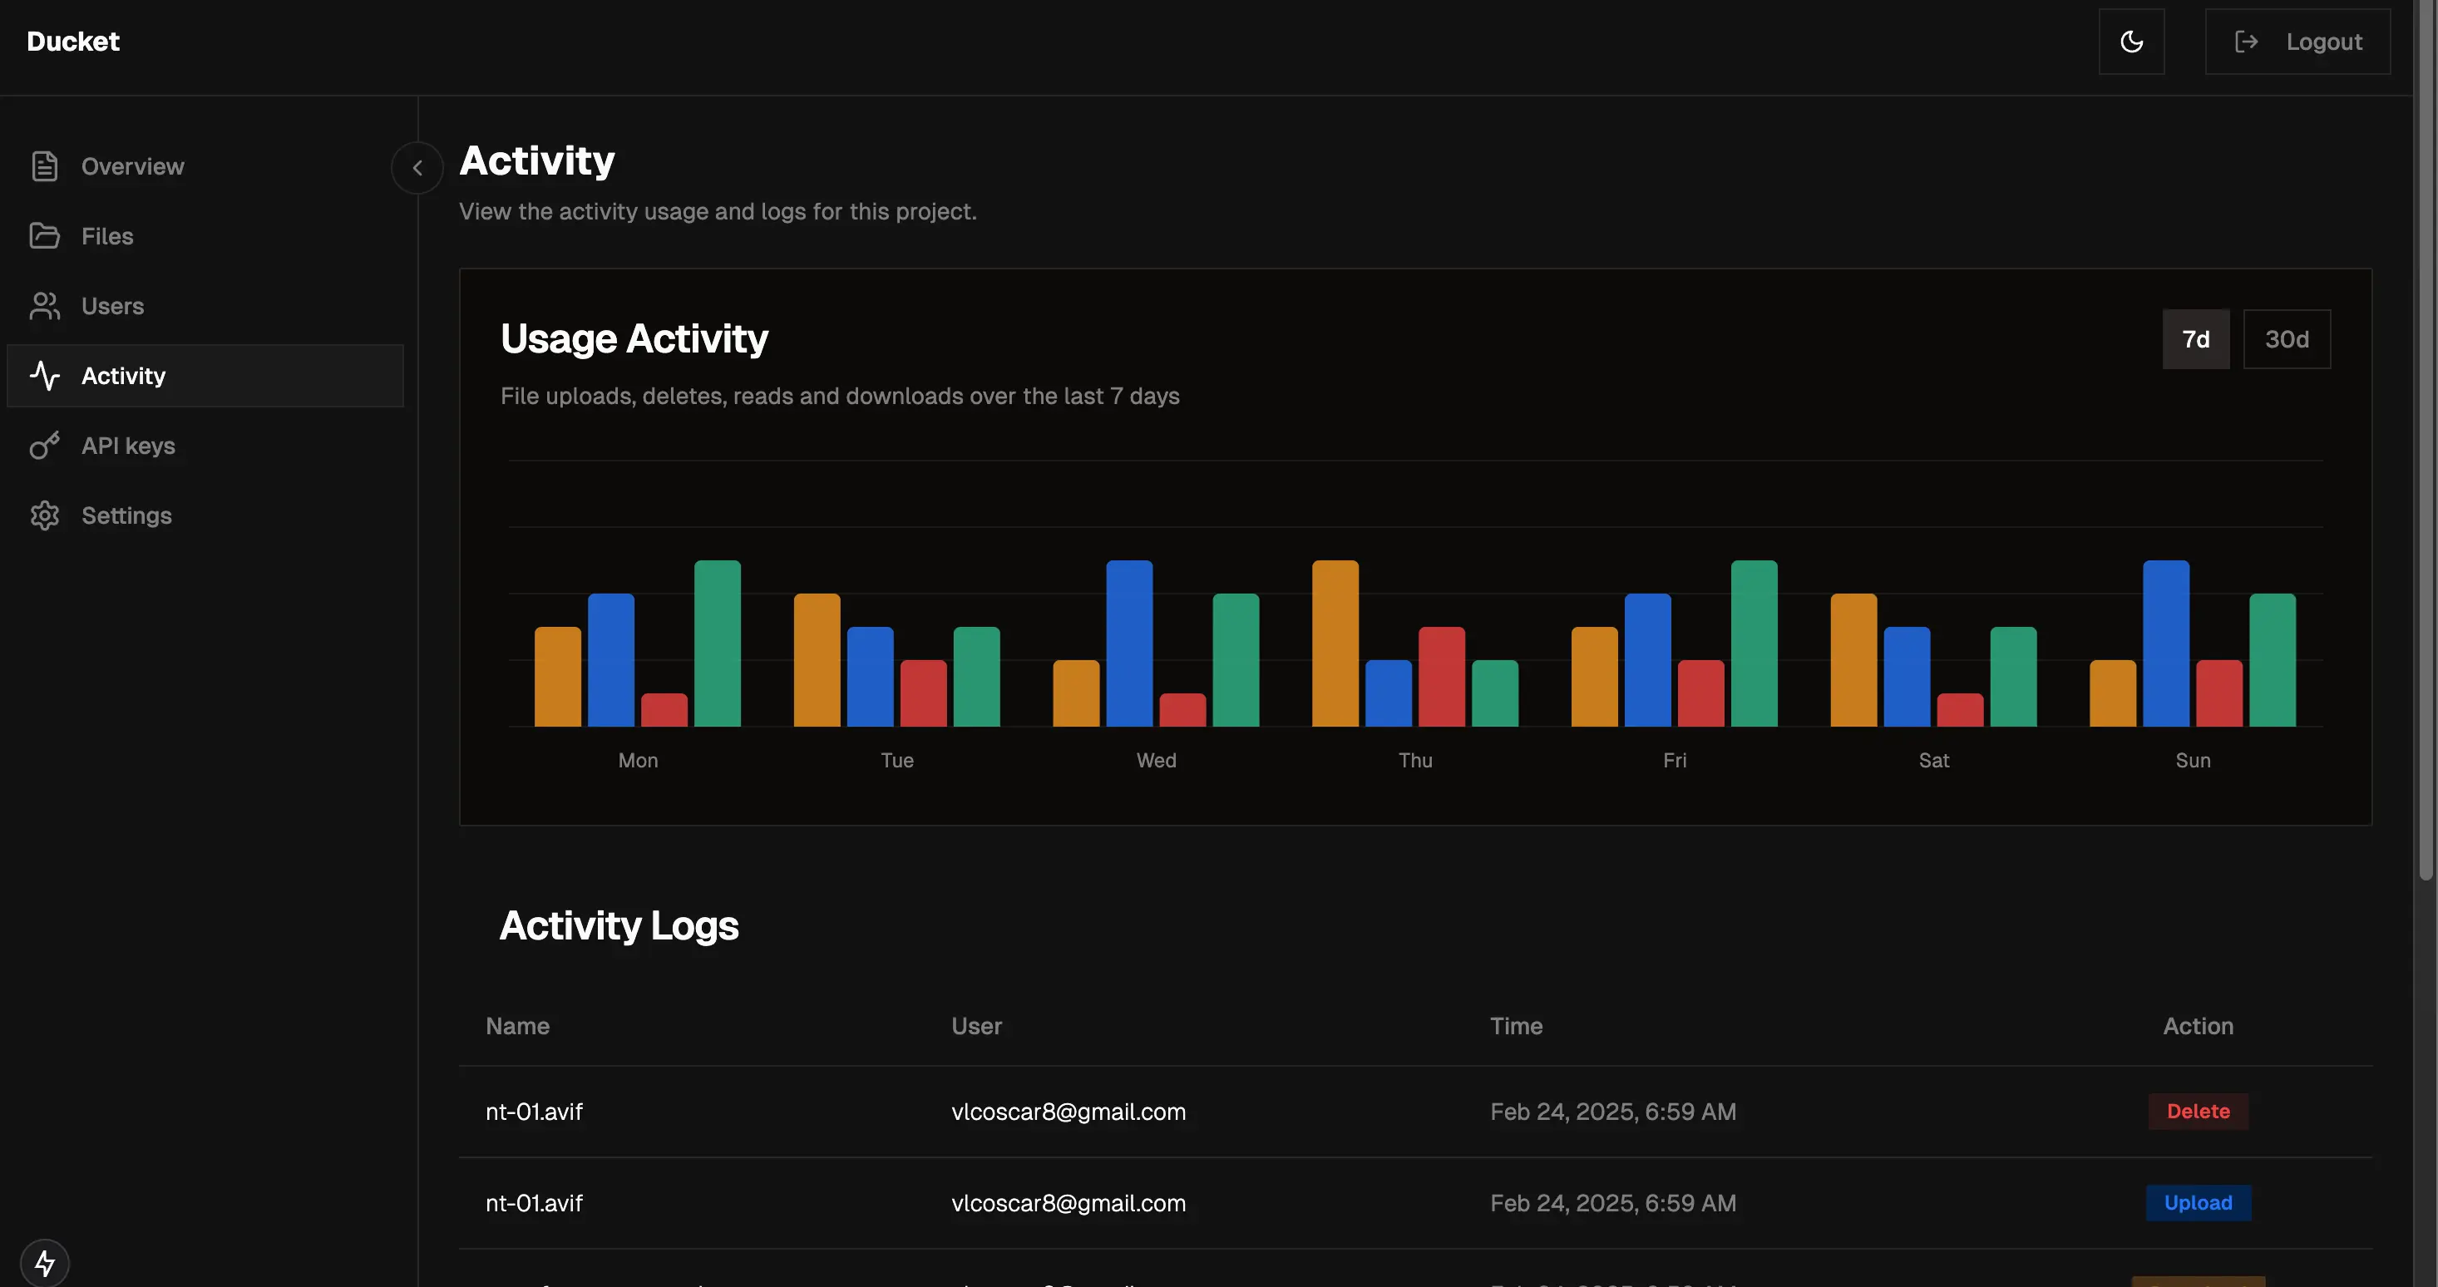The image size is (2438, 1287).
Task: Click the red Delete action badge
Action: click(x=2198, y=1111)
